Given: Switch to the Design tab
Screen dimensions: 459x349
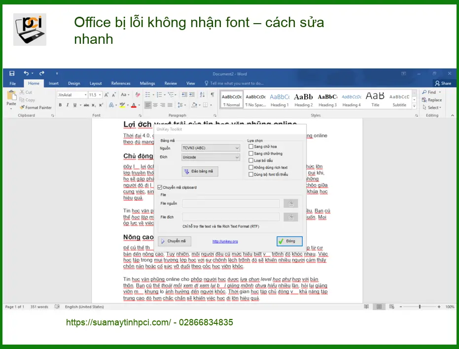Looking at the screenshot, I should coord(74,83).
